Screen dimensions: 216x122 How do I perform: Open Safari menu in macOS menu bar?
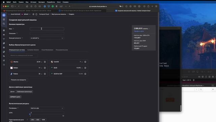point(8,2)
